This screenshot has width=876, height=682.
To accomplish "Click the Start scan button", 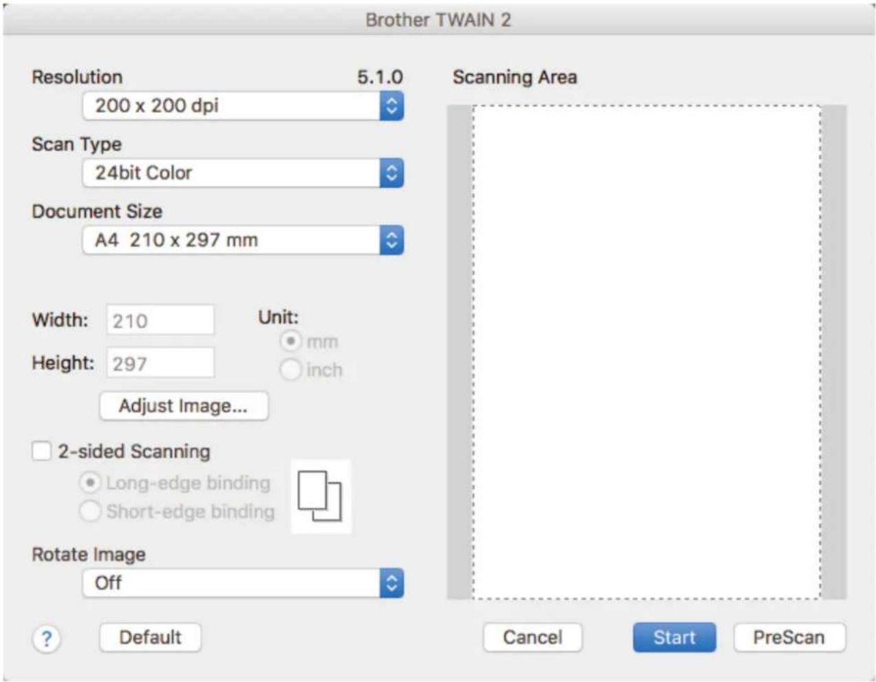I will pyautogui.click(x=674, y=637).
